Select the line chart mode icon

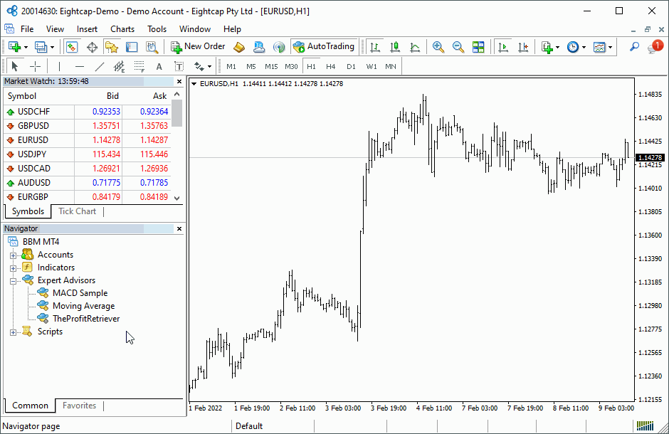pyautogui.click(x=415, y=47)
